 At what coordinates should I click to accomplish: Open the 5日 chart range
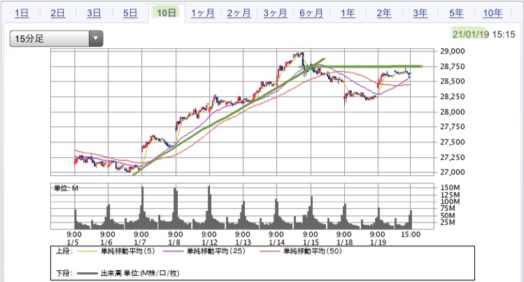pyautogui.click(x=130, y=13)
